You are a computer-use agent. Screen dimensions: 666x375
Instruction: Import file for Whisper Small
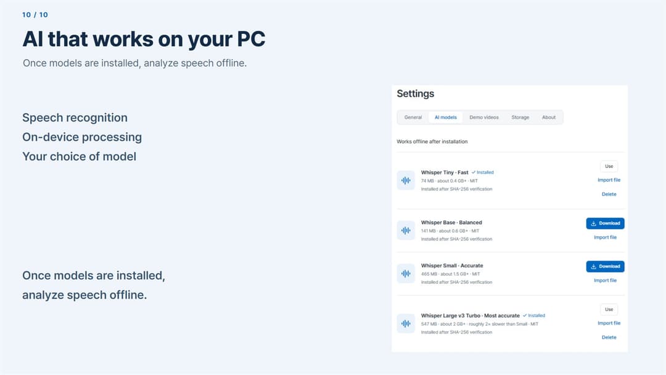coord(605,280)
